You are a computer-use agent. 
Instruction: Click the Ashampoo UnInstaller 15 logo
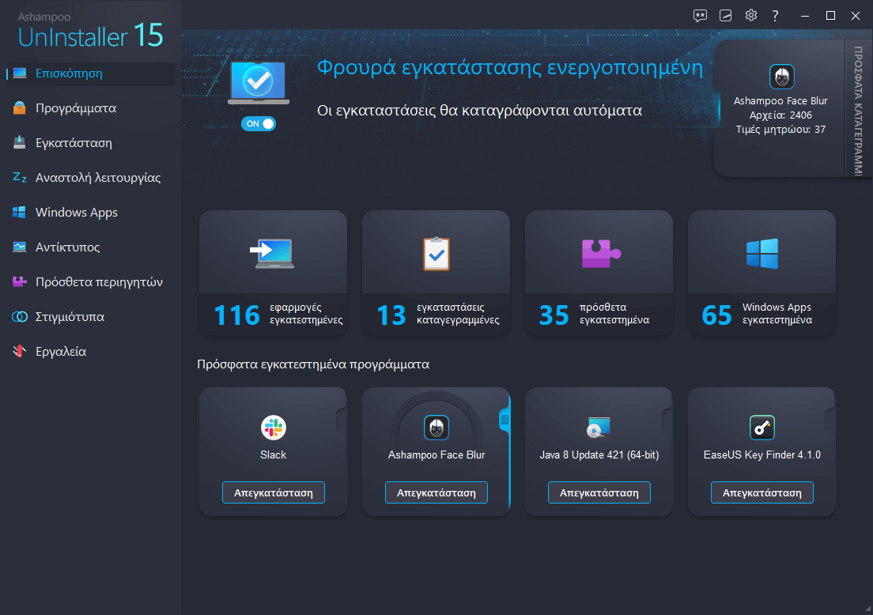(90, 30)
